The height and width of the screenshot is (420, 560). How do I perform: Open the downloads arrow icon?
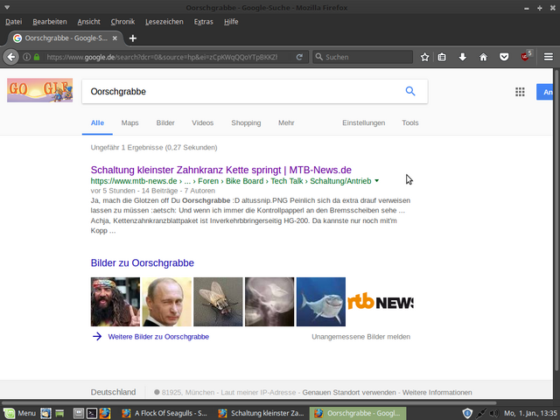pyautogui.click(x=463, y=57)
